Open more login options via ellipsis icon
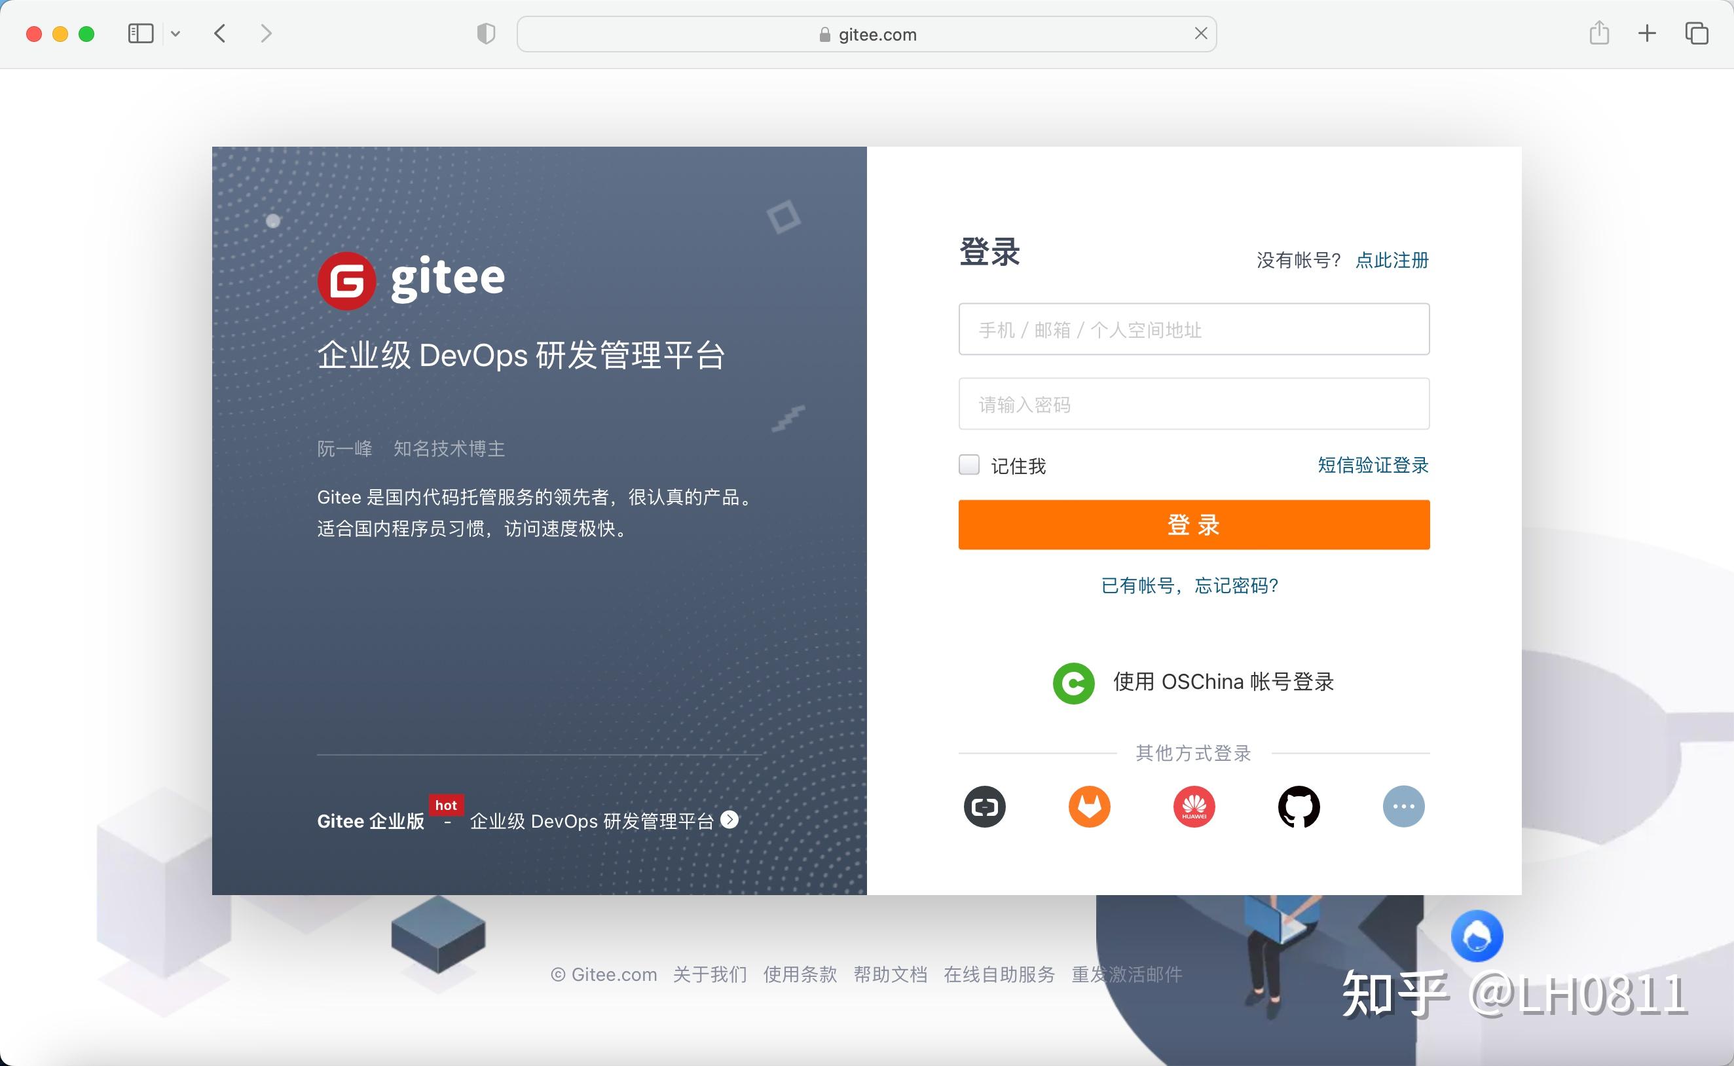The image size is (1734, 1066). coord(1403,807)
